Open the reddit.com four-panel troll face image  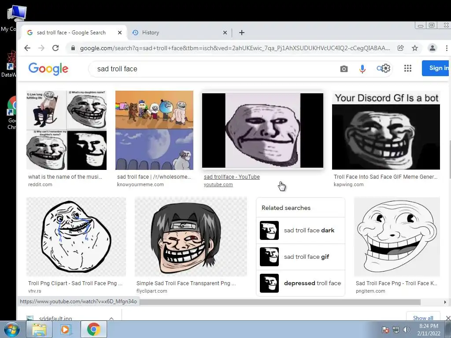(x=67, y=130)
